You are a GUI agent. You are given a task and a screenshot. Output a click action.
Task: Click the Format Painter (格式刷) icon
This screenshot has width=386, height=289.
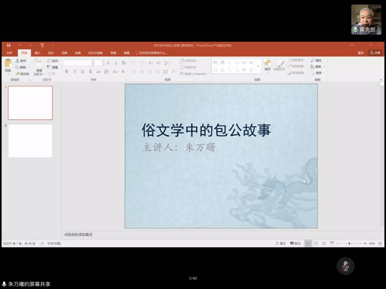(17, 74)
